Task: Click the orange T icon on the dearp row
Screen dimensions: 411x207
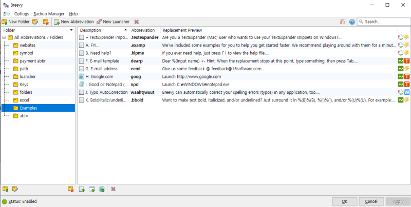Action: tap(407, 61)
